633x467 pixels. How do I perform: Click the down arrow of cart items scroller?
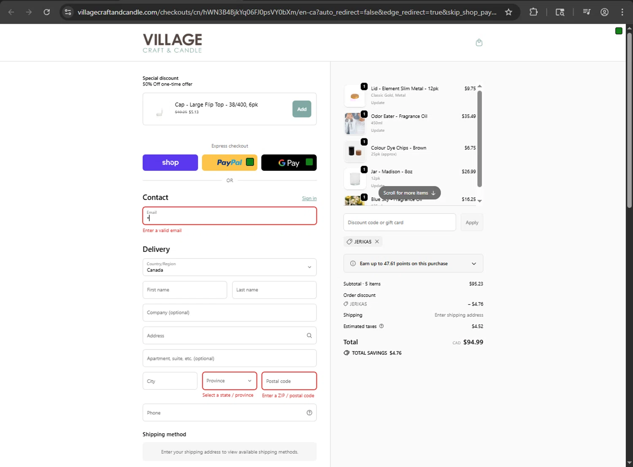[479, 201]
